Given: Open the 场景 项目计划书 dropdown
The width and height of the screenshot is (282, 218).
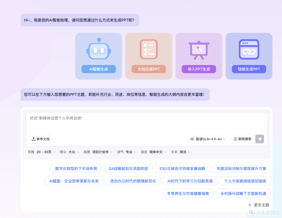Looking at the screenshot, I should tap(98, 152).
